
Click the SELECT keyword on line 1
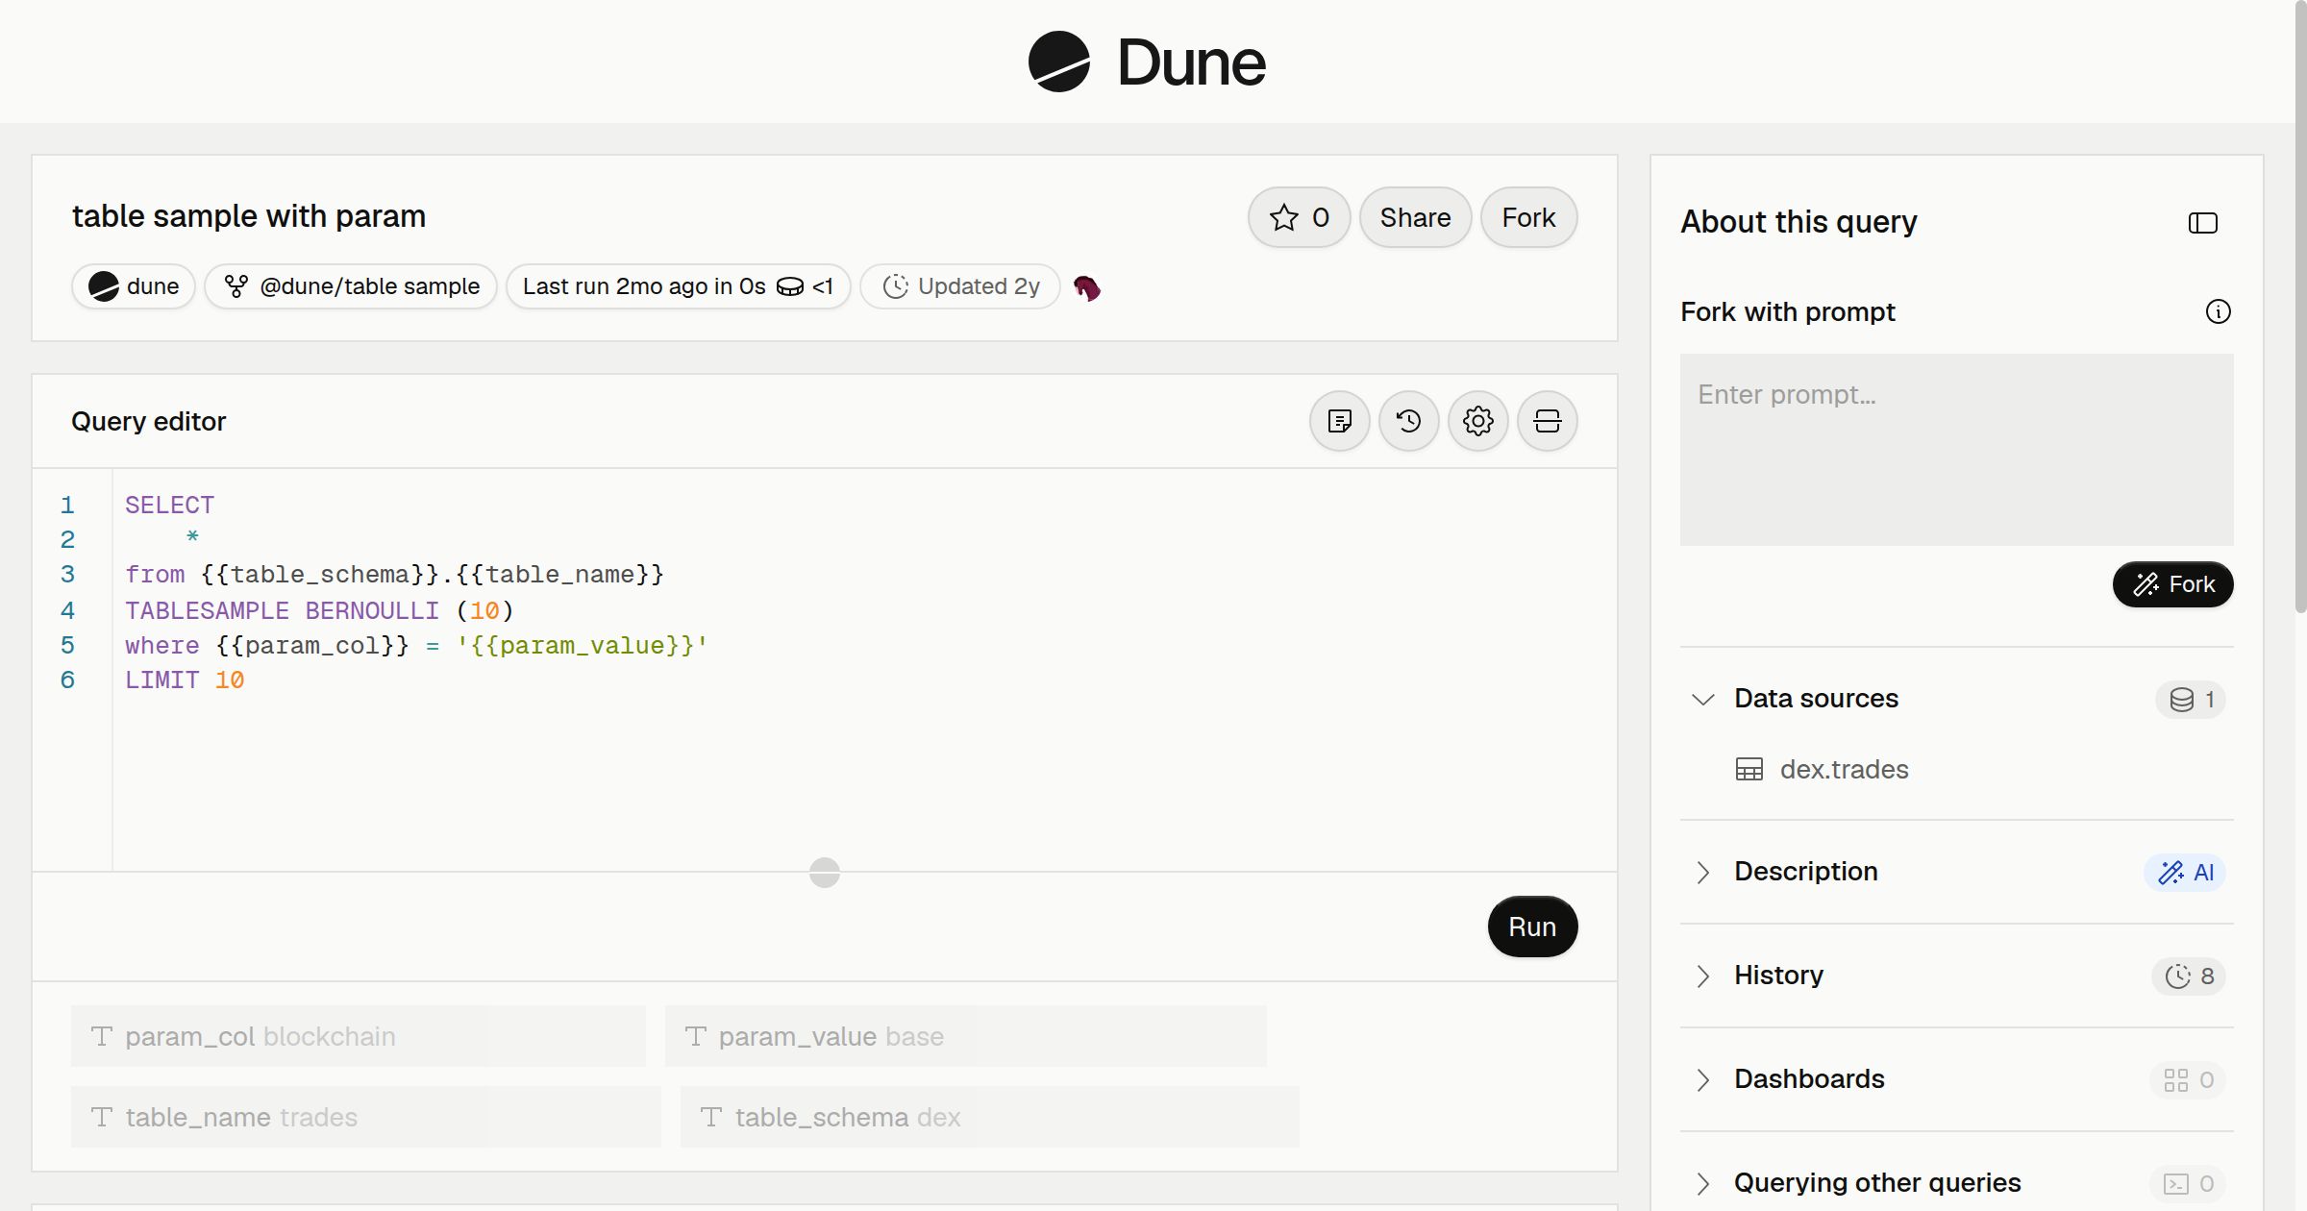pos(169,505)
